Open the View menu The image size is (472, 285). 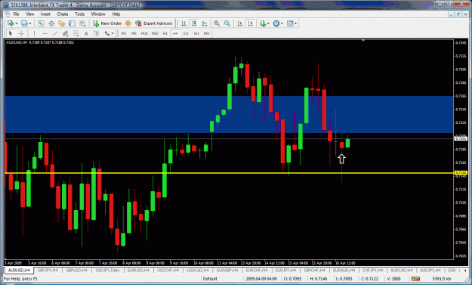coord(29,14)
